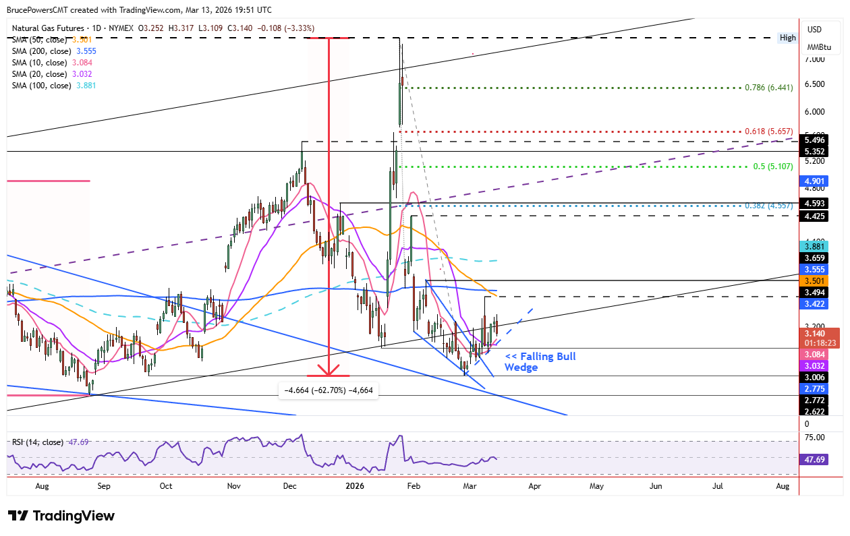This screenshot has width=850, height=536.
Task: Click the 6.500 price axis level
Action: [x=816, y=84]
